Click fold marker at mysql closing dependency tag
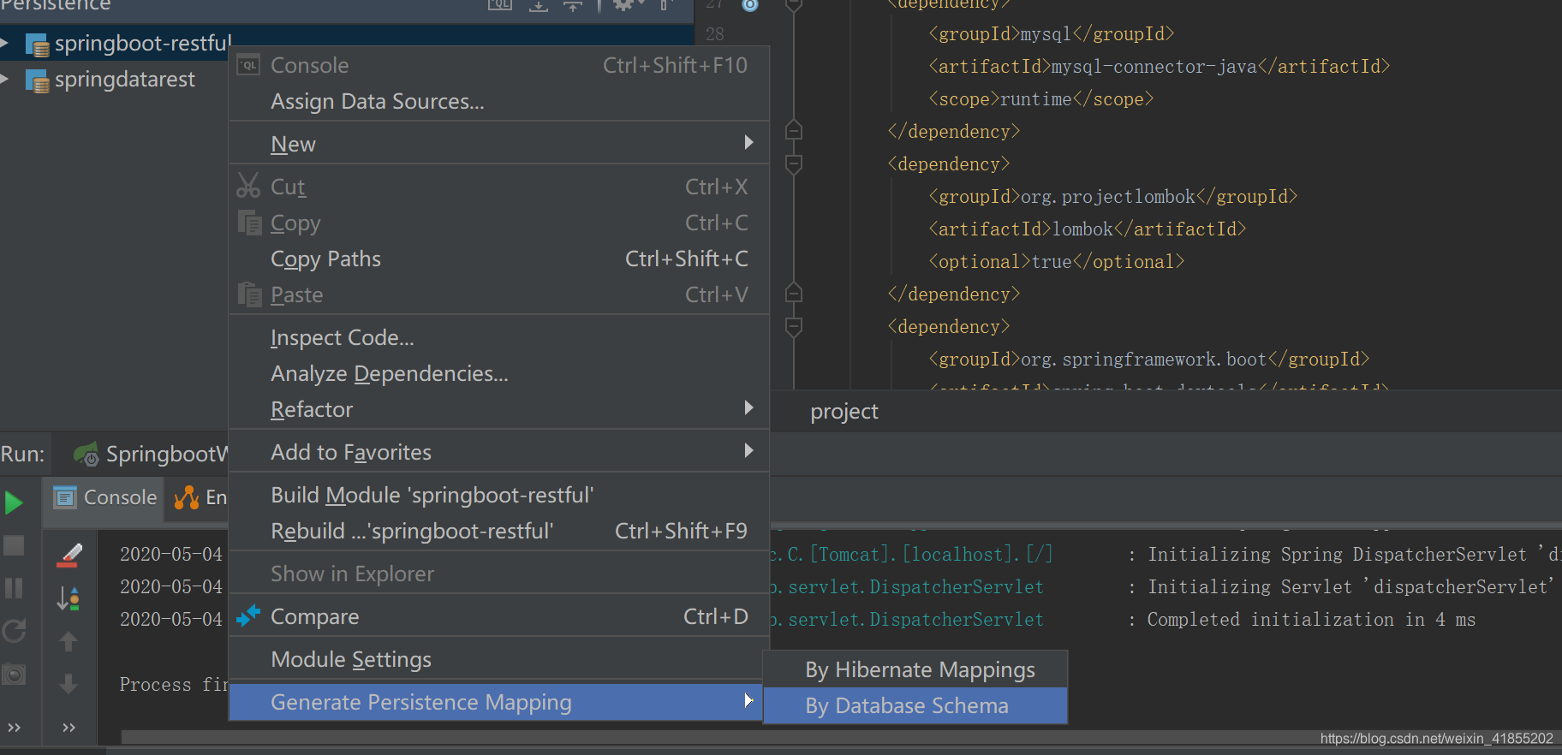 click(x=794, y=130)
